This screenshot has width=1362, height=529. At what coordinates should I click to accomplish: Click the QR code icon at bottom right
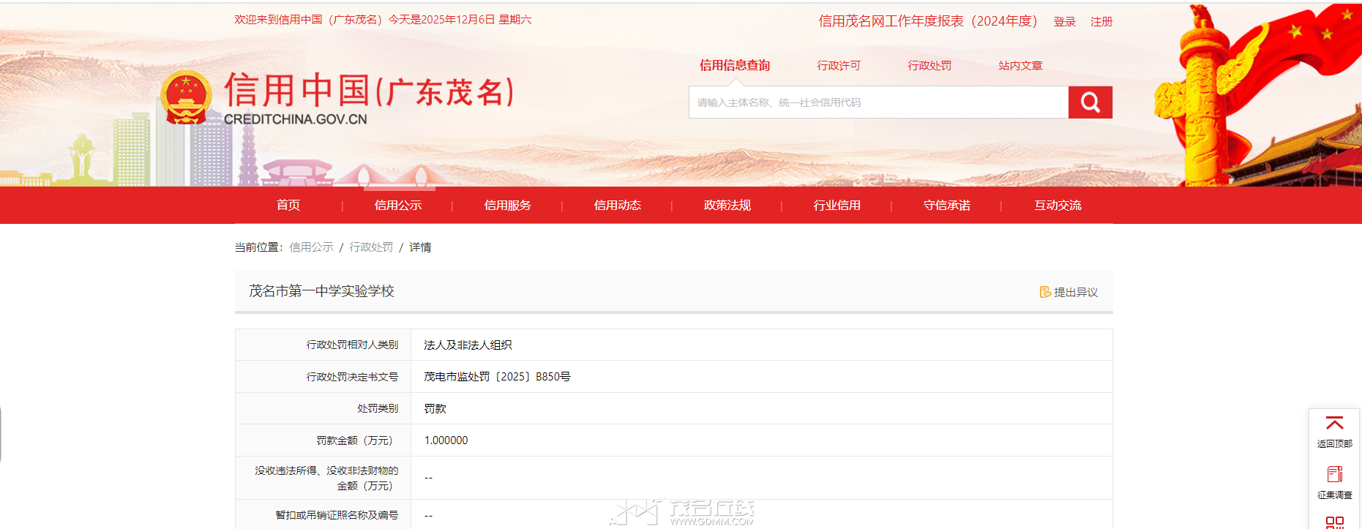[x=1334, y=522]
